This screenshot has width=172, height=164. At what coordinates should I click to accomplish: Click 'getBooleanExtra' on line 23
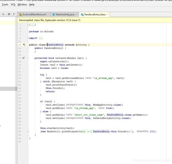click(x=72, y=78)
